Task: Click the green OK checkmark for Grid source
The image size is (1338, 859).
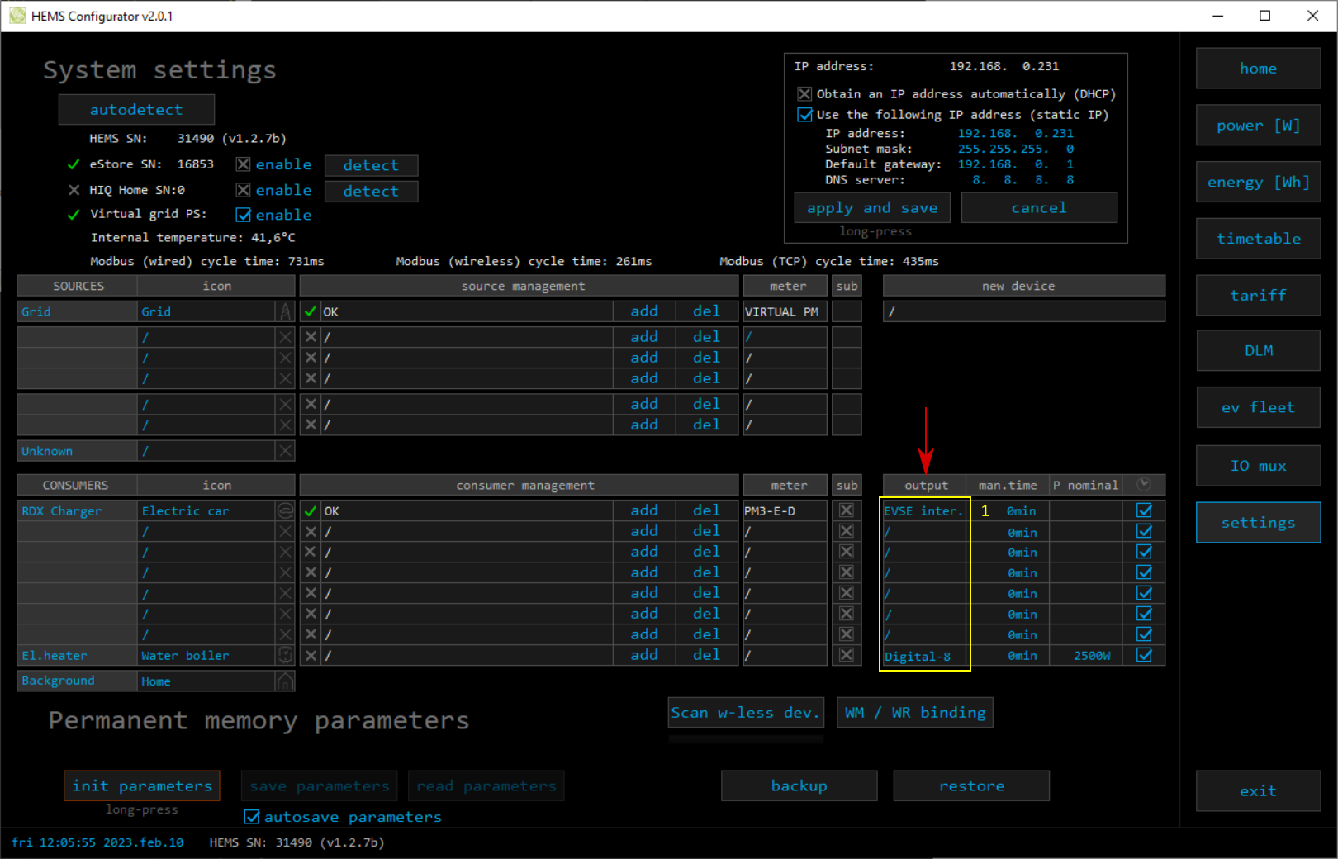Action: pos(311,311)
